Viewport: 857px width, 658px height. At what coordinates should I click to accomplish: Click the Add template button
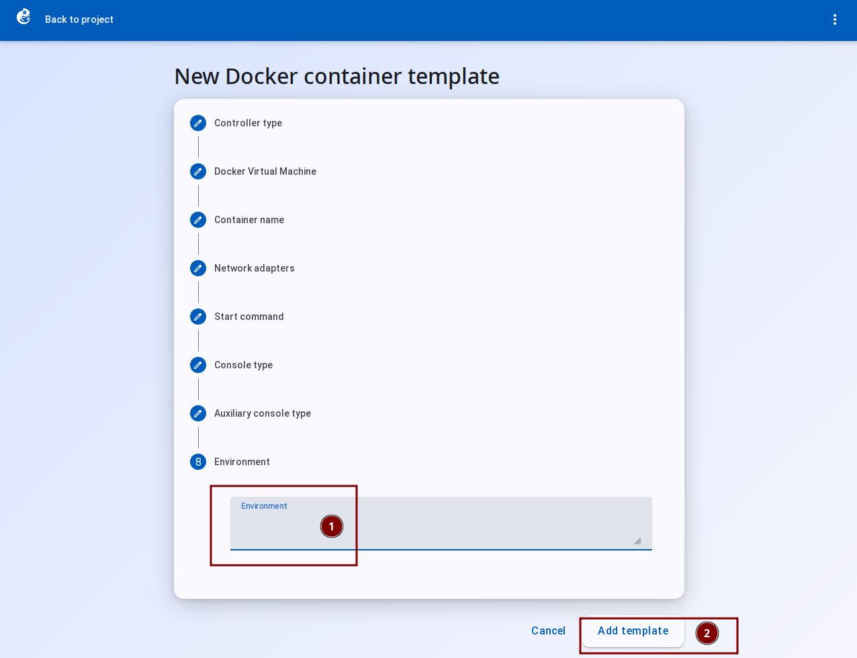coord(633,630)
